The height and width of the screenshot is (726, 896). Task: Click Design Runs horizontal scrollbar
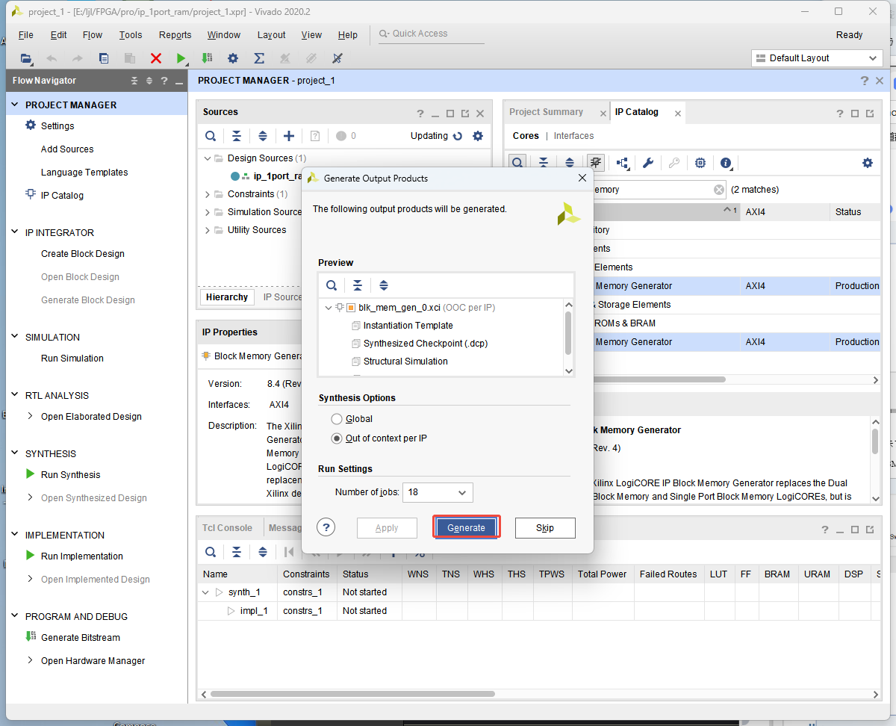pos(353,694)
